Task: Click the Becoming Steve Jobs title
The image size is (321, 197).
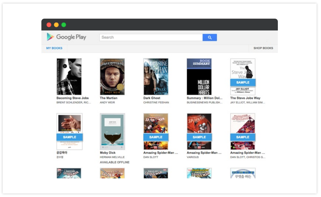Action: [x=73, y=98]
